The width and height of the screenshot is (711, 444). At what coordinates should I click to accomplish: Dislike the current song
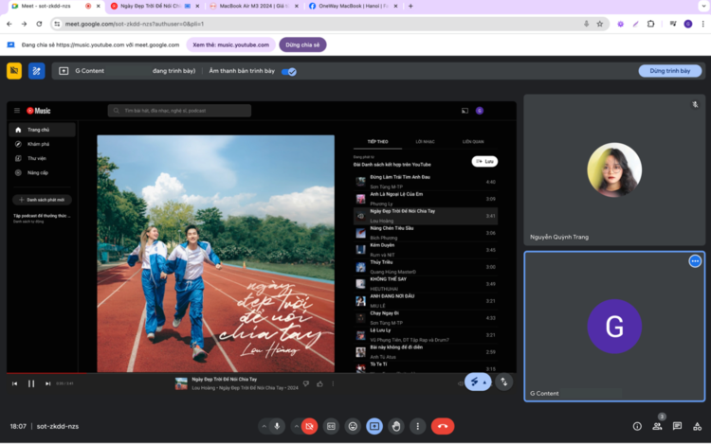pos(306,383)
